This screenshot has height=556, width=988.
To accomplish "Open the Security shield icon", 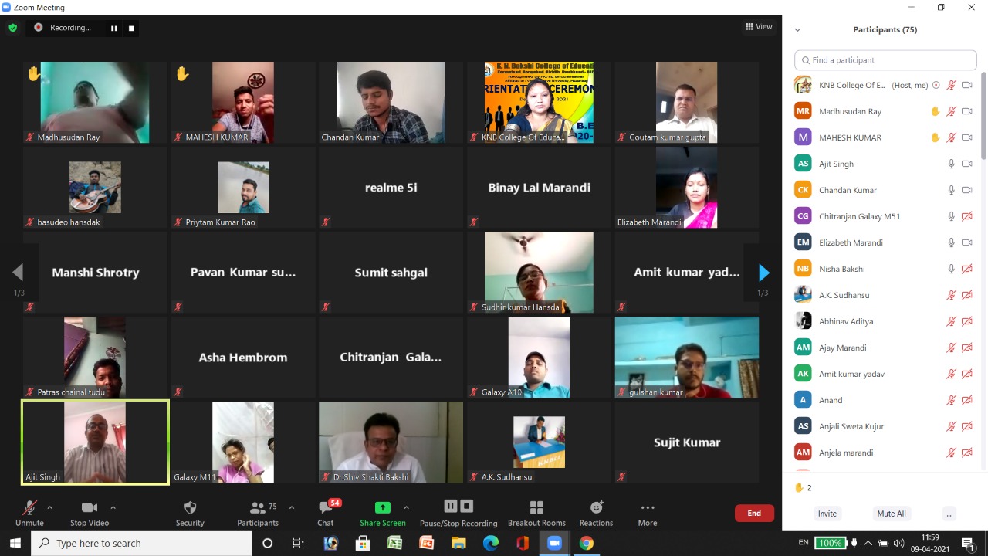I will point(190,507).
